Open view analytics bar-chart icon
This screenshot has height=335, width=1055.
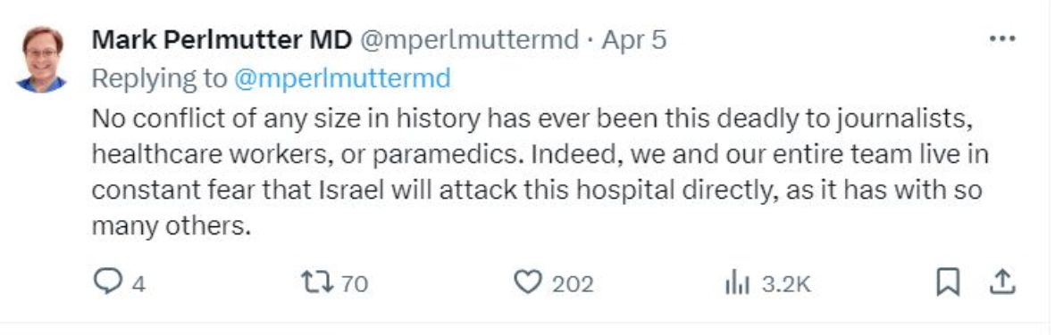(x=737, y=284)
